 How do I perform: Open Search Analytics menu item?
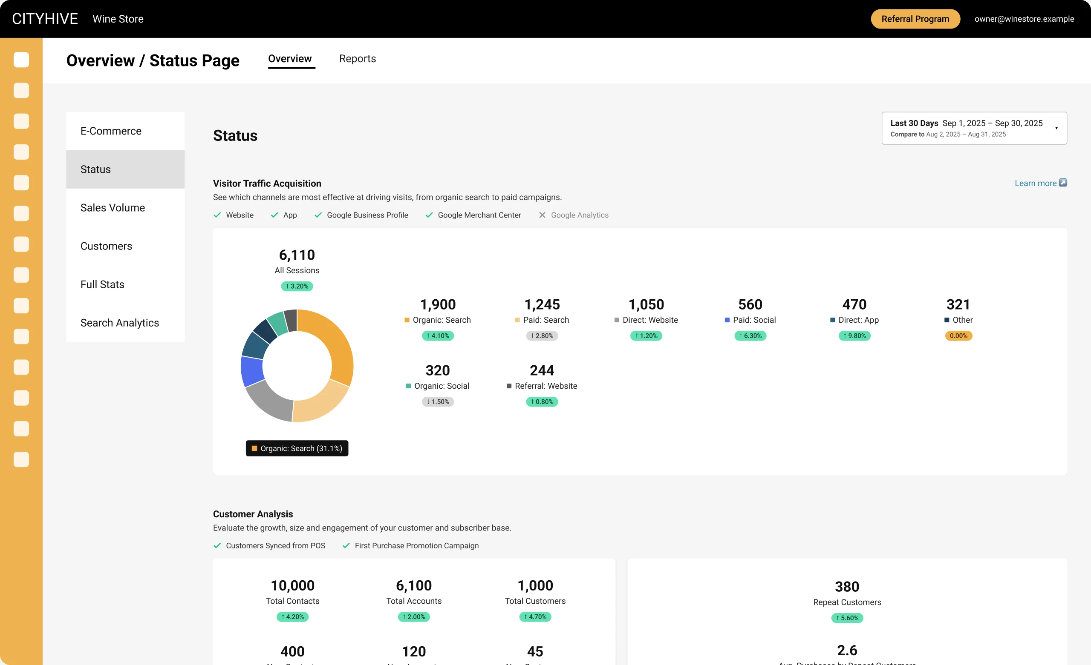[125, 323]
